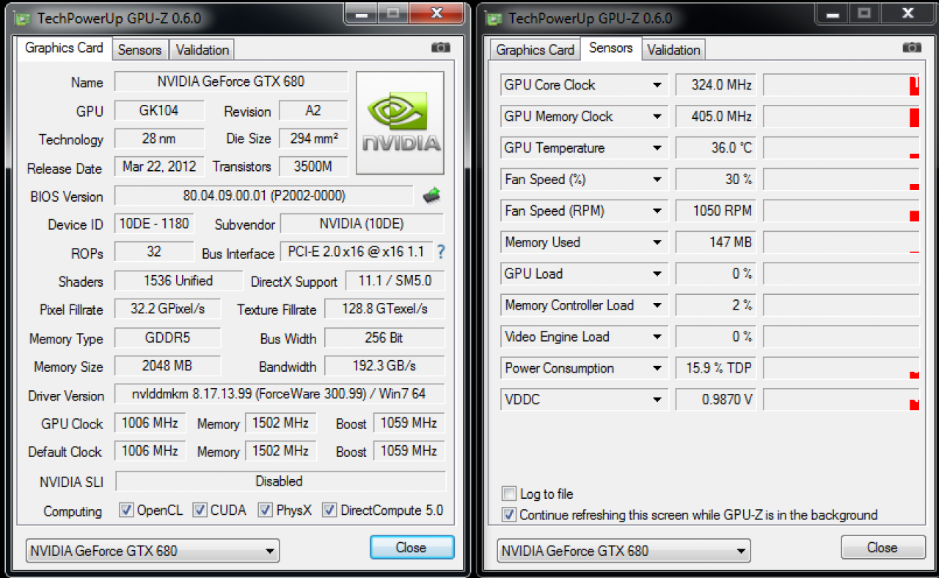Click the 1536 Unified shaders value
Image resolution: width=939 pixels, height=578 pixels.
pyautogui.click(x=178, y=281)
